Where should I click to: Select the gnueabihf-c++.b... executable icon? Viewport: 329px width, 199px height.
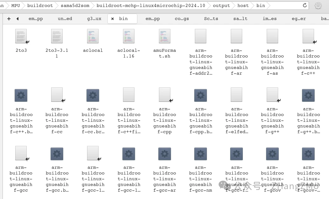pos(21,95)
